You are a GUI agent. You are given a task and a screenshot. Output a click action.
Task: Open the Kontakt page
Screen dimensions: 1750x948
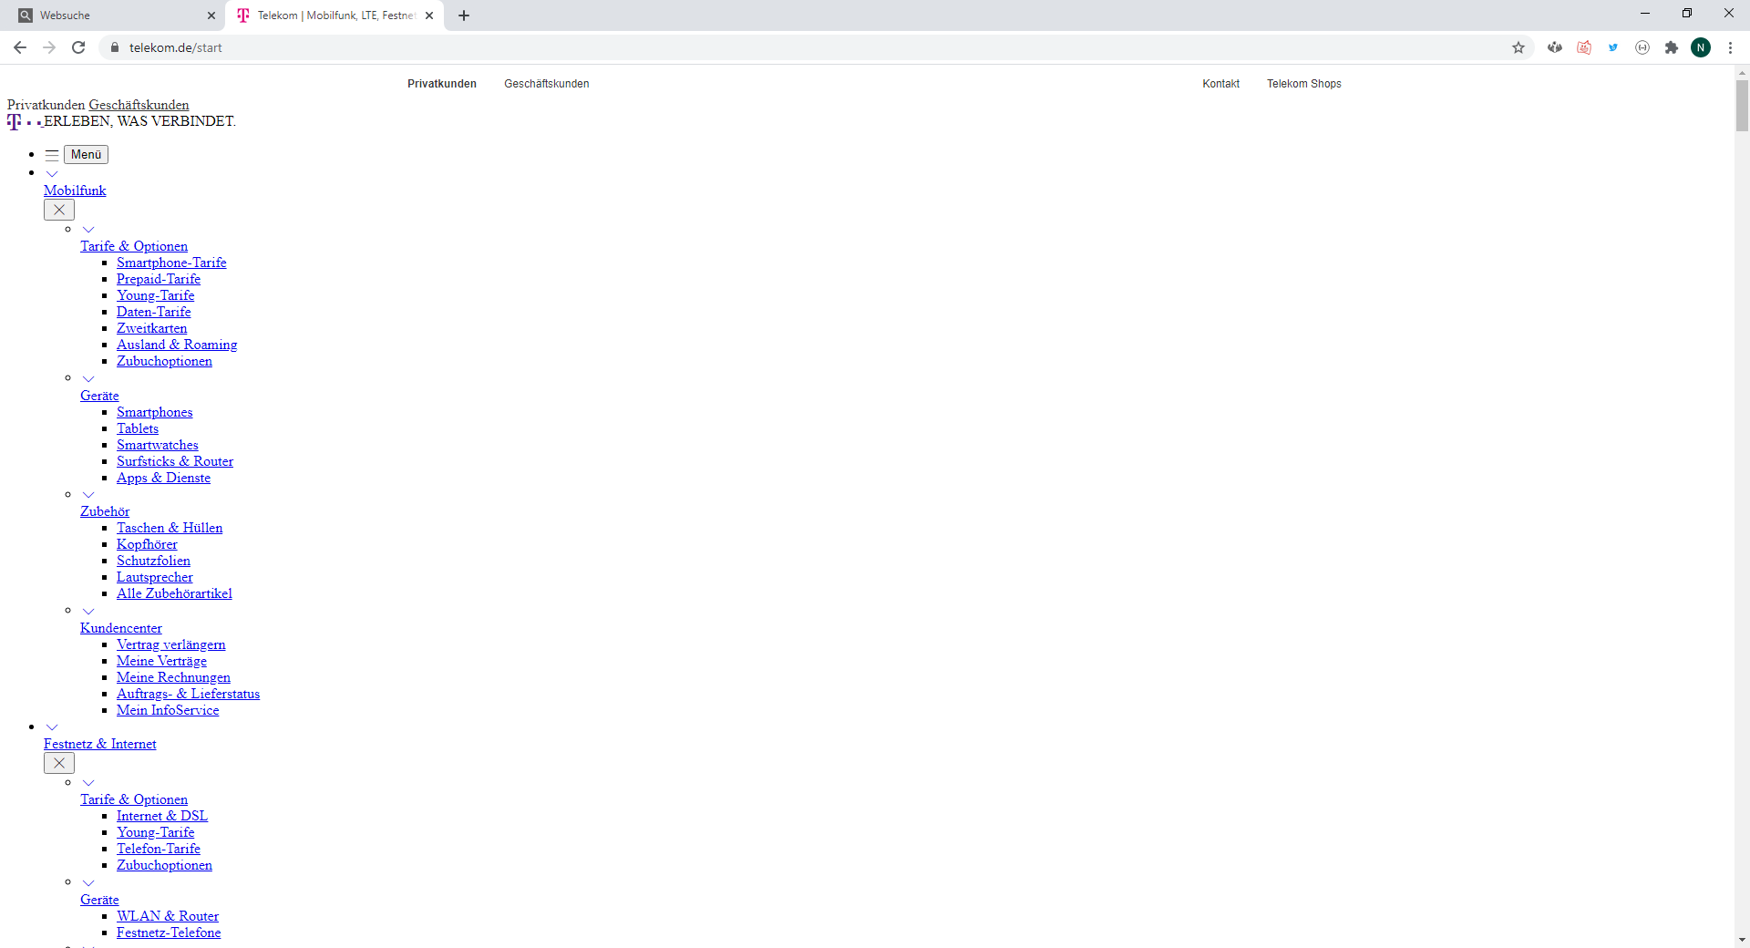(1220, 84)
